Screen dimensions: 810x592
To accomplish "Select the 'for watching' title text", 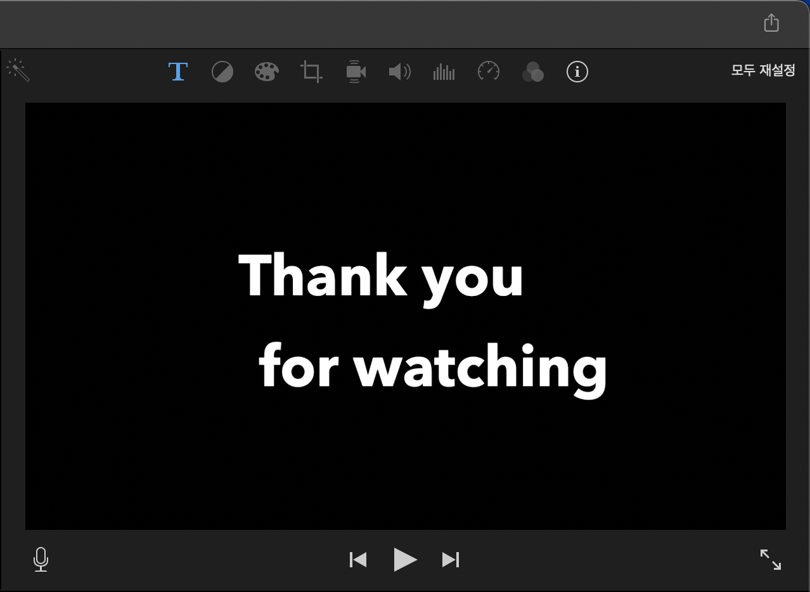I will point(433,370).
